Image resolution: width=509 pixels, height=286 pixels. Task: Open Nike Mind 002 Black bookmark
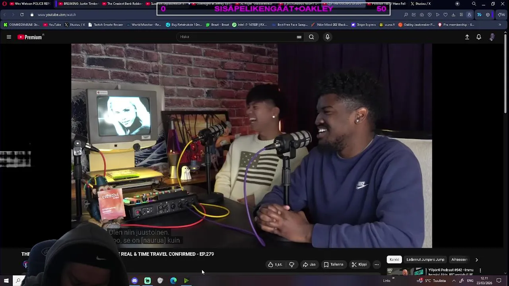(329, 25)
